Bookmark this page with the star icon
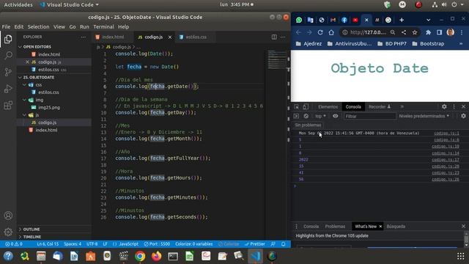Screen dimensions: 469x264 415,32
